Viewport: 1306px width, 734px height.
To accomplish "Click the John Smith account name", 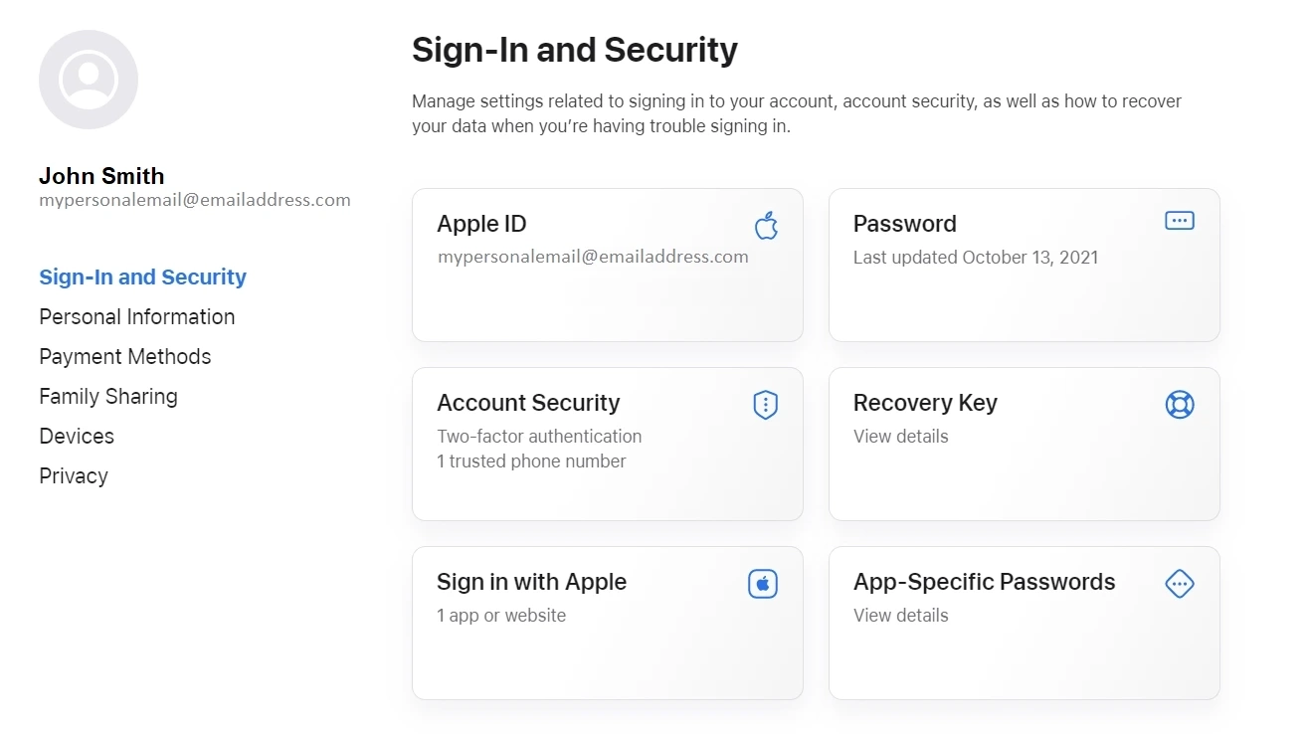I will click(101, 176).
